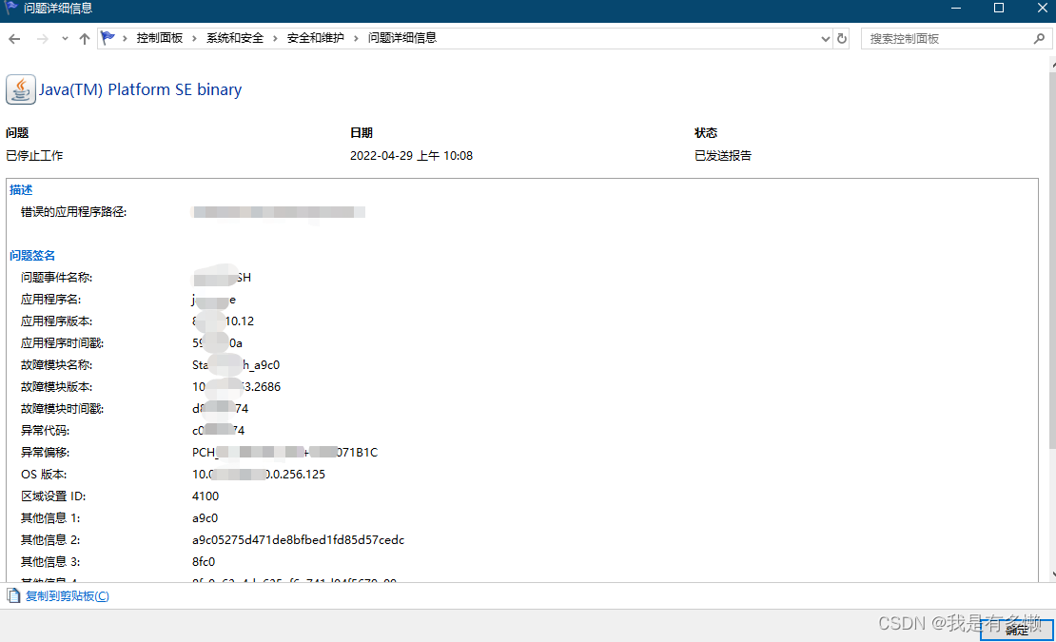
Task: Select label OS 版本:
Action: (44, 475)
